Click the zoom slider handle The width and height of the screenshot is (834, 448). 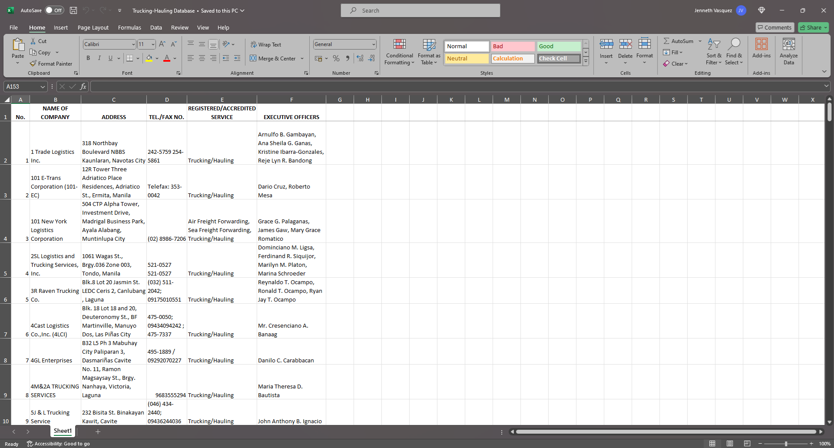point(786,444)
